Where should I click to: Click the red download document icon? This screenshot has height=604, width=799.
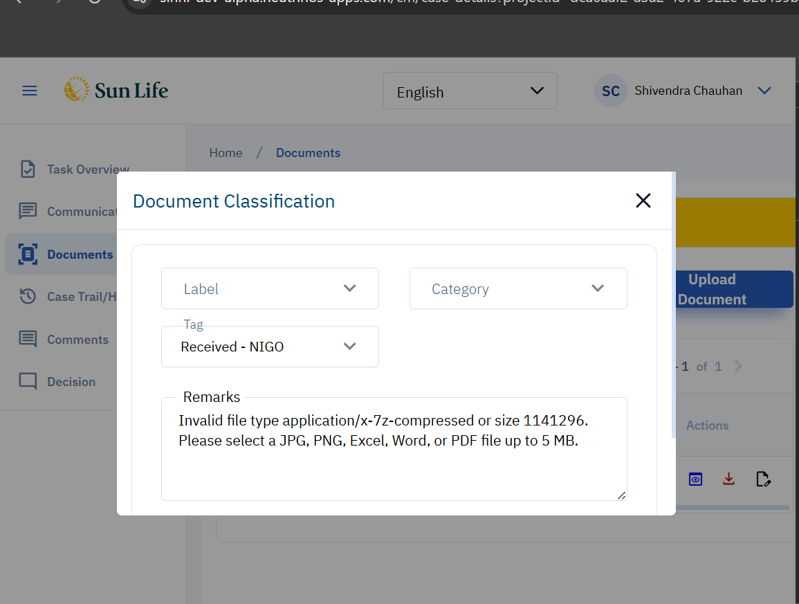728,479
